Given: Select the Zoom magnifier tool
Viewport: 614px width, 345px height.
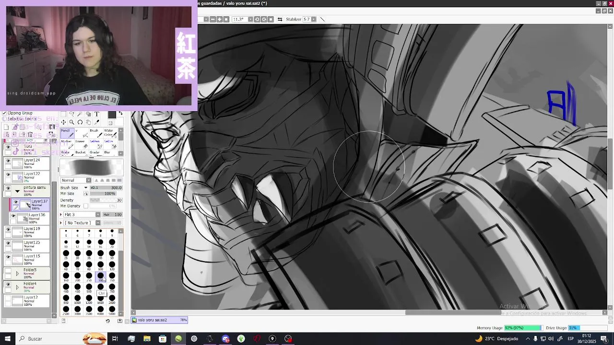Looking at the screenshot, I should [x=71, y=122].
